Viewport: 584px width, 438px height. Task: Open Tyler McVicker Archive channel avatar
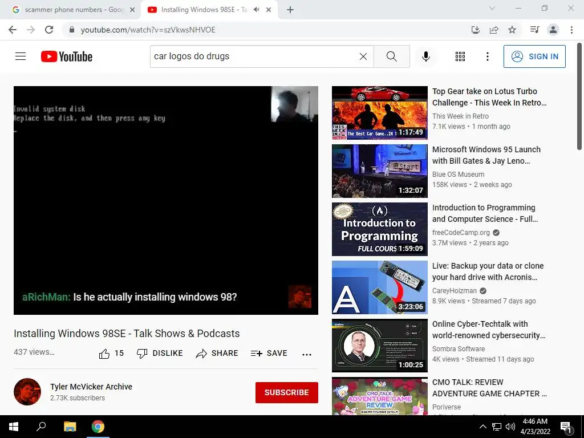point(27,392)
